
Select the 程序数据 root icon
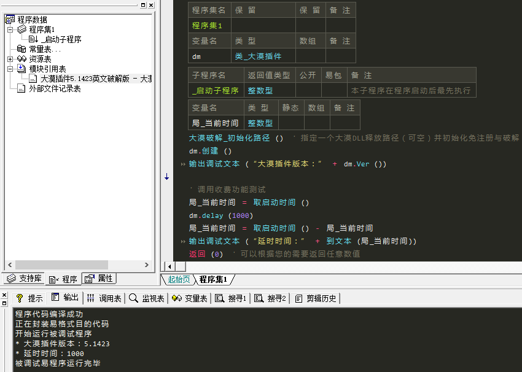pos(9,18)
